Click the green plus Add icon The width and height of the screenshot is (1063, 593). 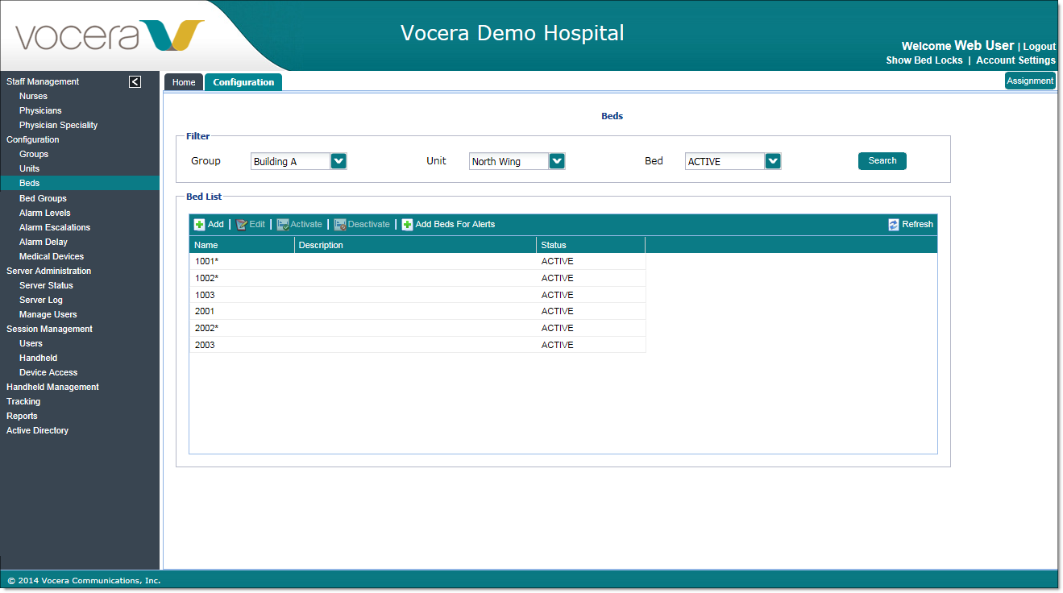coord(199,225)
